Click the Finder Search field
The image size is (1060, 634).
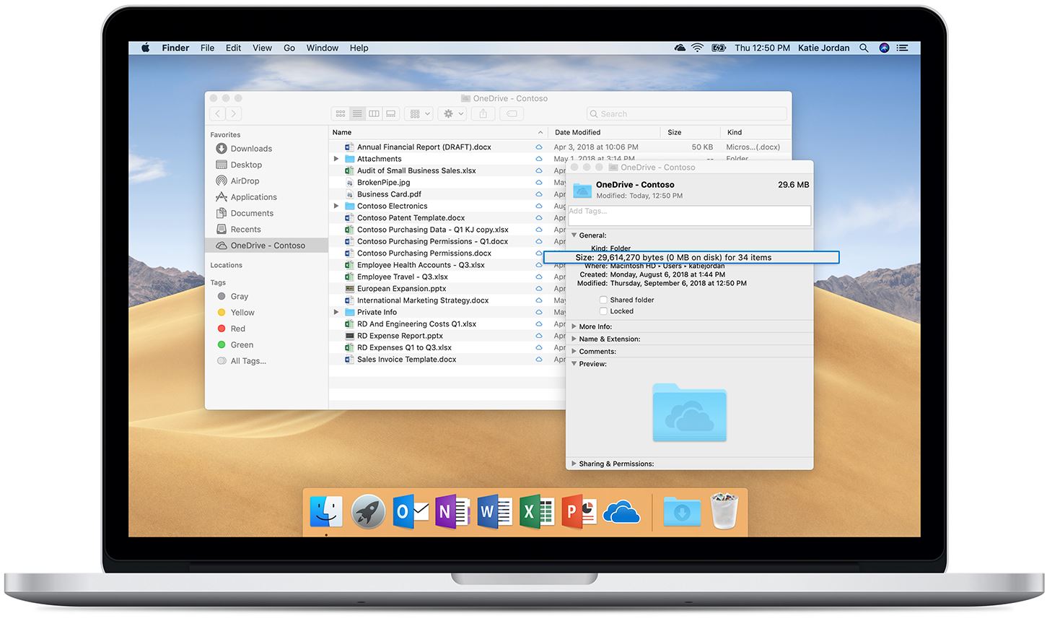click(x=686, y=113)
